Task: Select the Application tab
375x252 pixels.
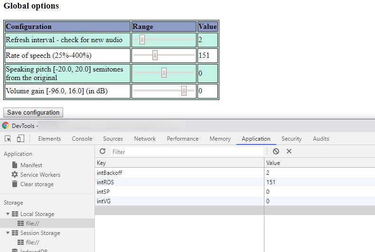Action: pyautogui.click(x=256, y=139)
